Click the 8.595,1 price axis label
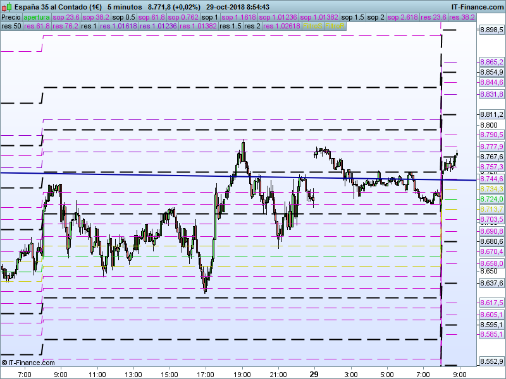This screenshot has height=379, width=506. pos(491,325)
